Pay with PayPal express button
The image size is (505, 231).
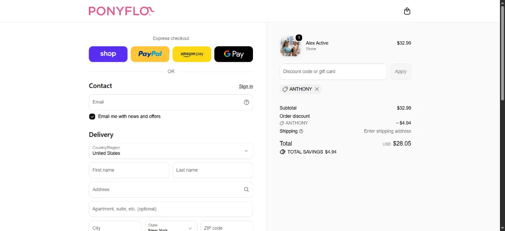150,54
